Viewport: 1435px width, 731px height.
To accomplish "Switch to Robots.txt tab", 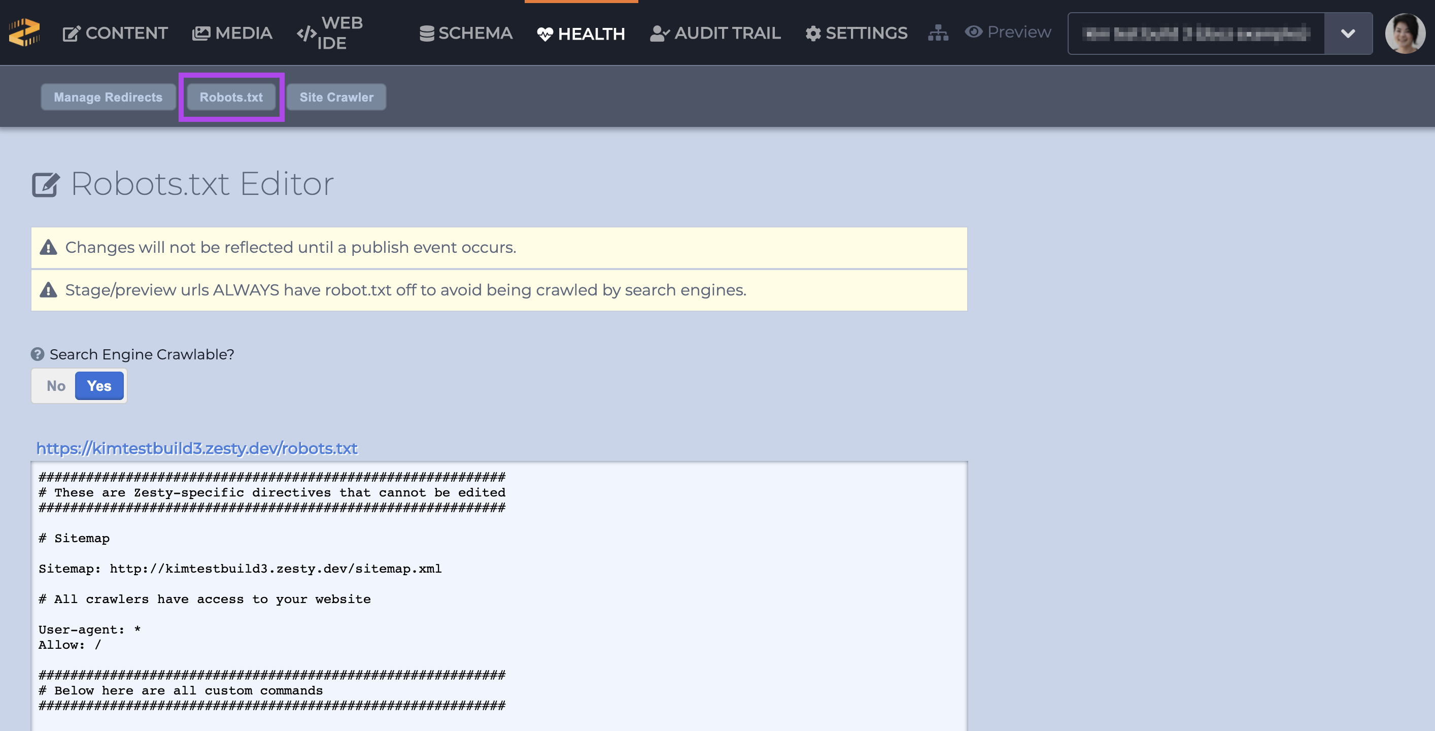I will 231,97.
